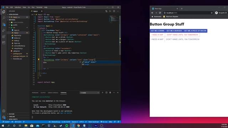Click the Open Changes icon in editor toolbar

point(106,11)
